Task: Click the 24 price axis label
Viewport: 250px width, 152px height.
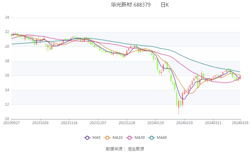Action: [7, 17]
